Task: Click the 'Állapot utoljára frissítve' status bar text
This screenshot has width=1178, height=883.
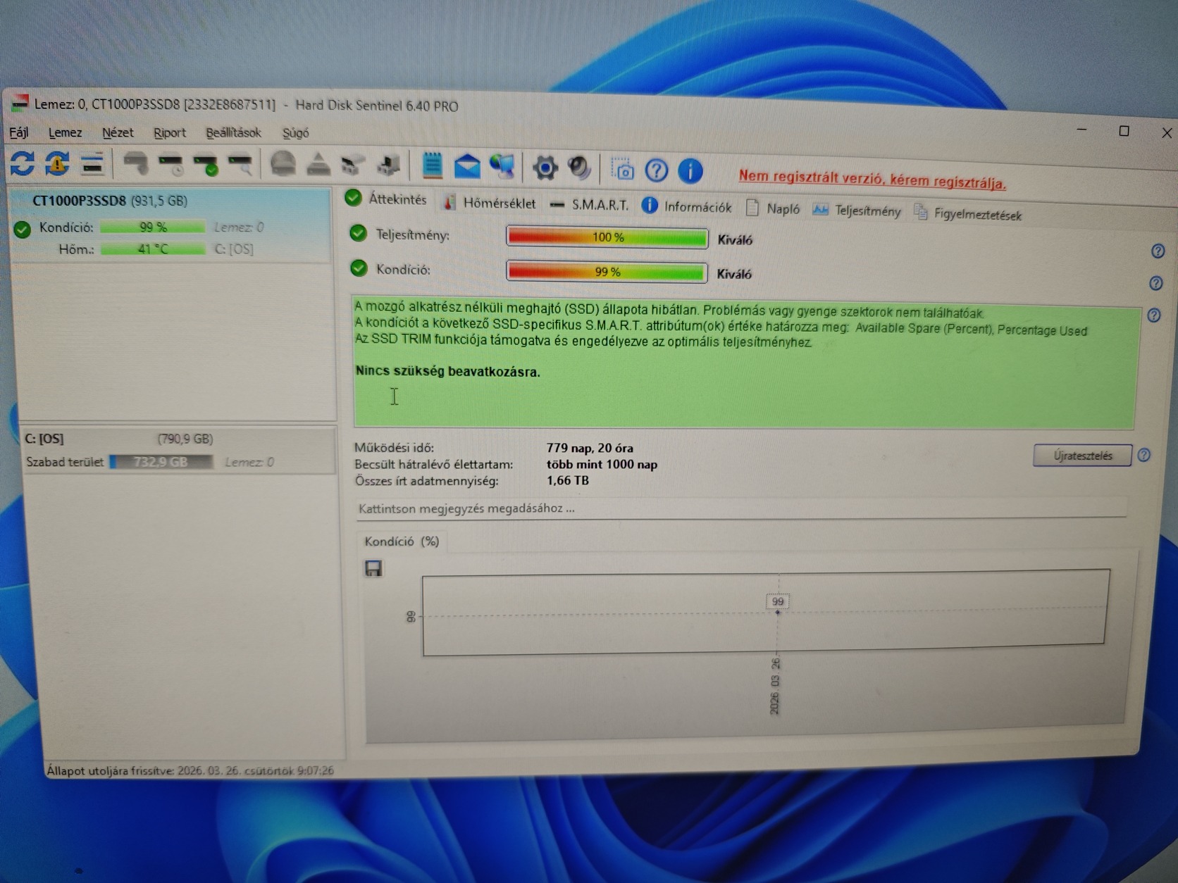Action: [190, 770]
